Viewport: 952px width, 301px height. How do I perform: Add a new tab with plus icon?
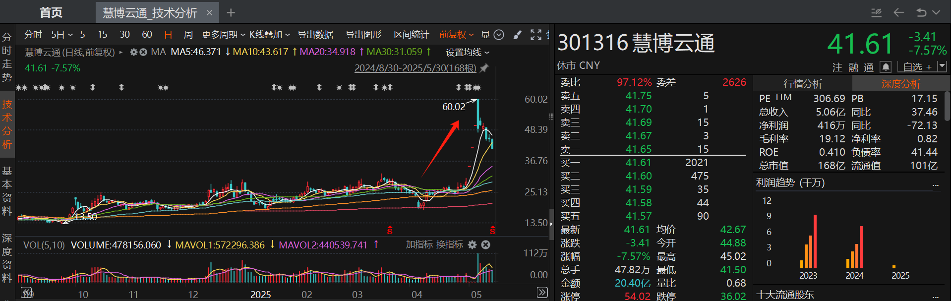coord(231,13)
